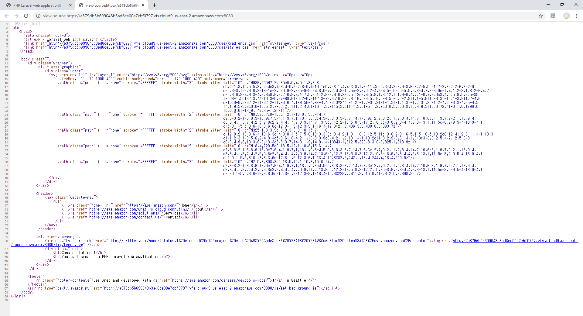Click the 'in Seattle.' footer text

(296, 280)
